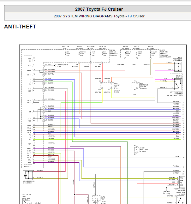This screenshot has height=204, width=191.
Task: Click the YEL/BLK label at buzzer terminal 2
Action: coord(40,177)
